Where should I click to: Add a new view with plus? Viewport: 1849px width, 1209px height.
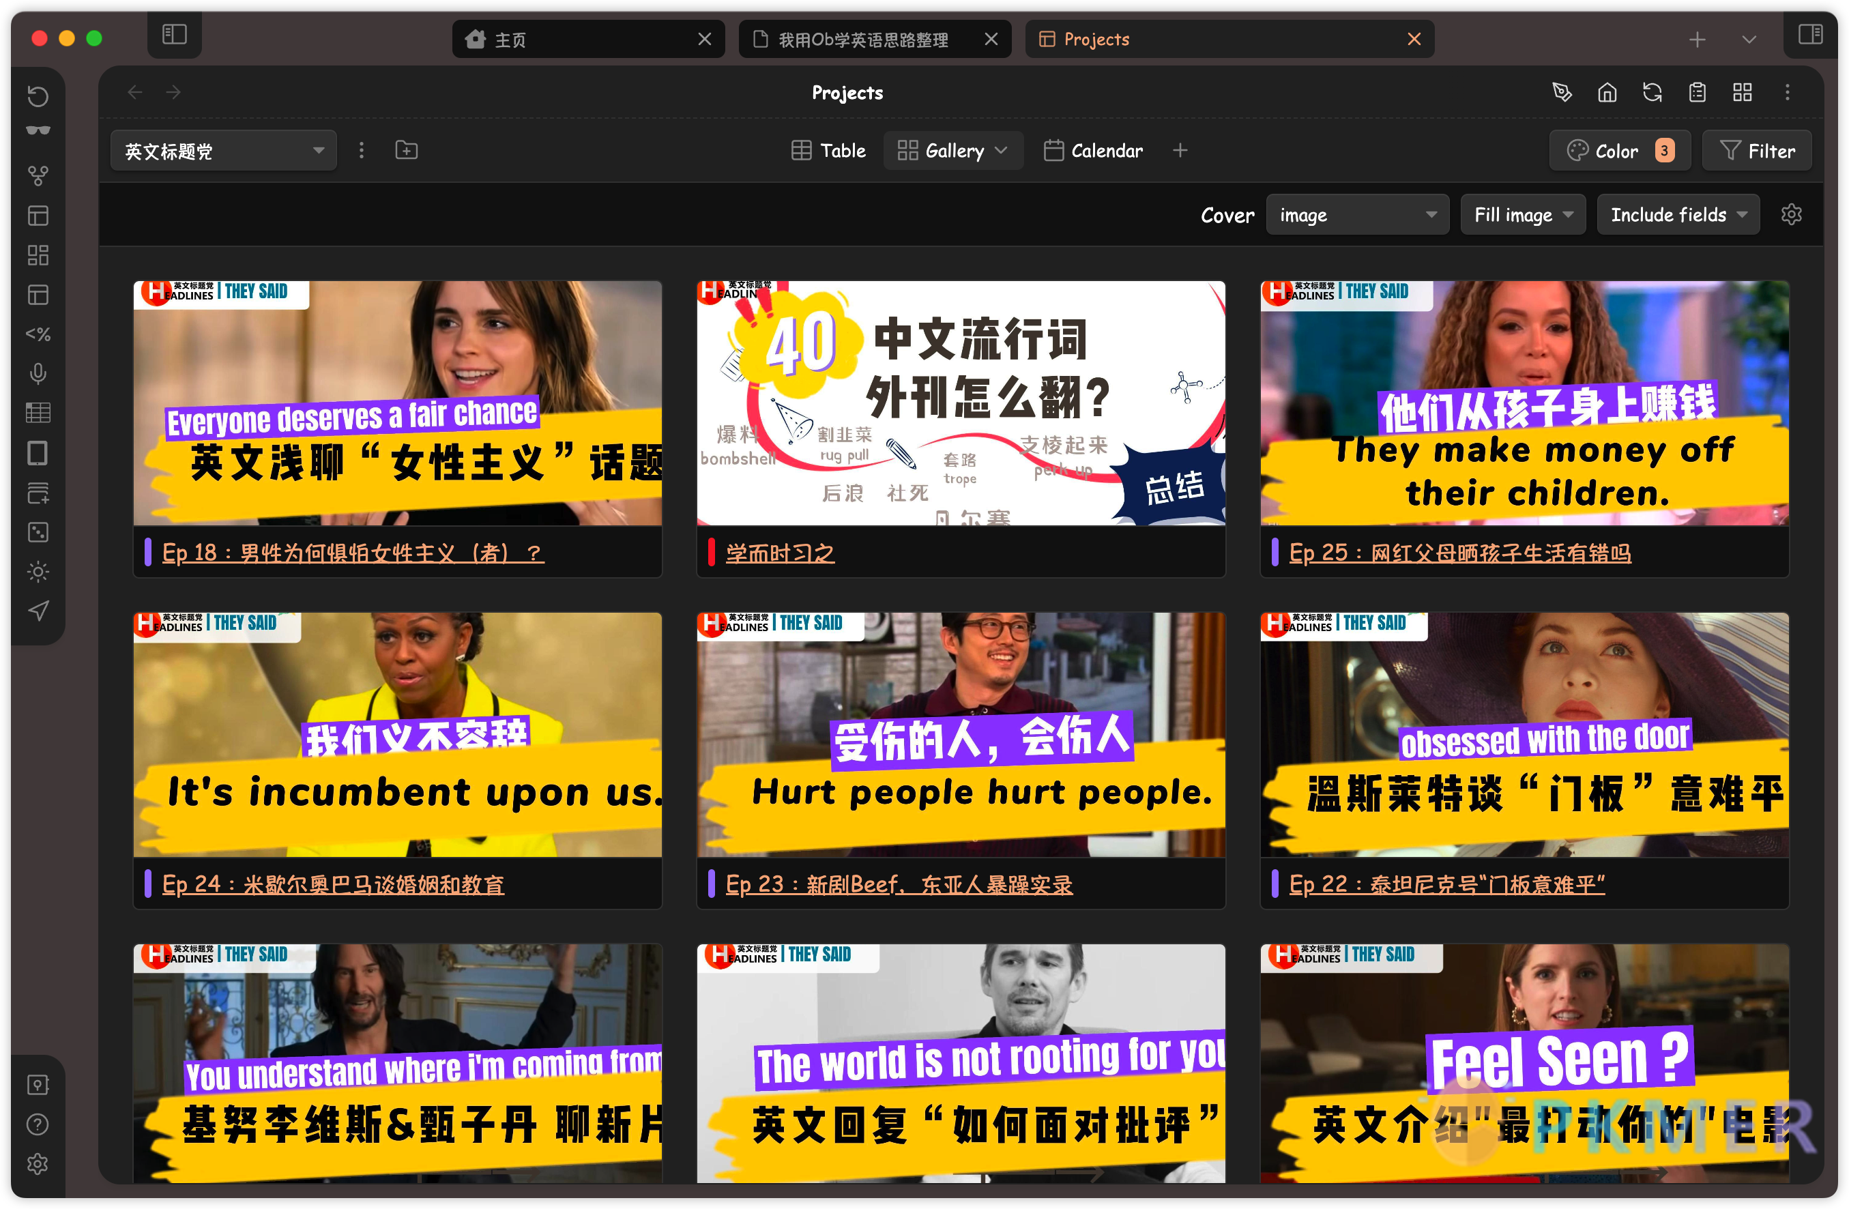click(1180, 150)
